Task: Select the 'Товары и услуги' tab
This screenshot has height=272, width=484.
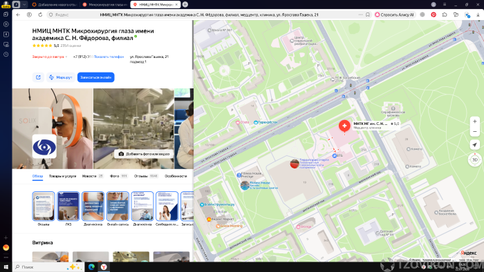Action: click(x=62, y=176)
